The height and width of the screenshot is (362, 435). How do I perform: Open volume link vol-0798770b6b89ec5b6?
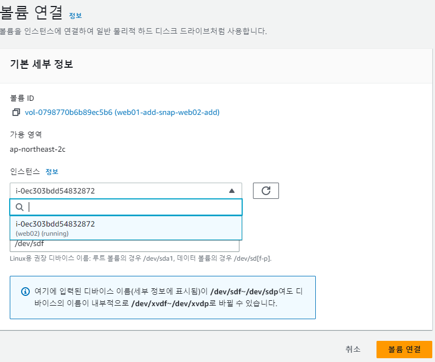click(x=122, y=112)
